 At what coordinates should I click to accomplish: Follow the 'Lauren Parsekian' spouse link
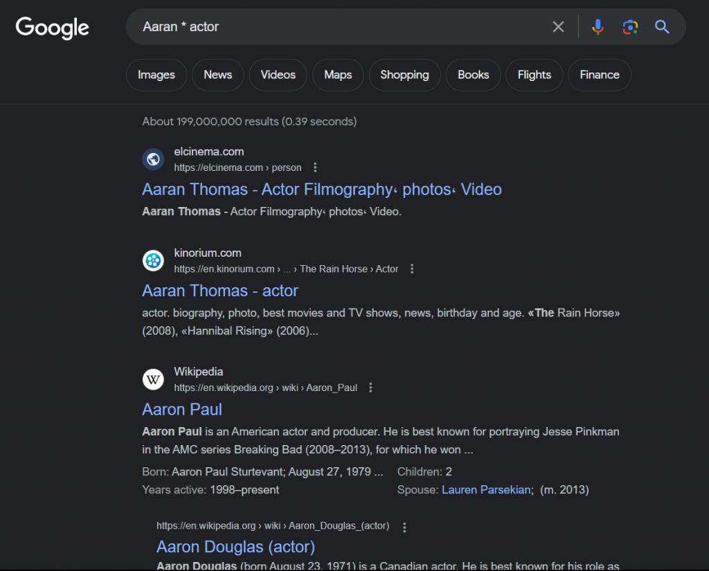[x=486, y=490]
